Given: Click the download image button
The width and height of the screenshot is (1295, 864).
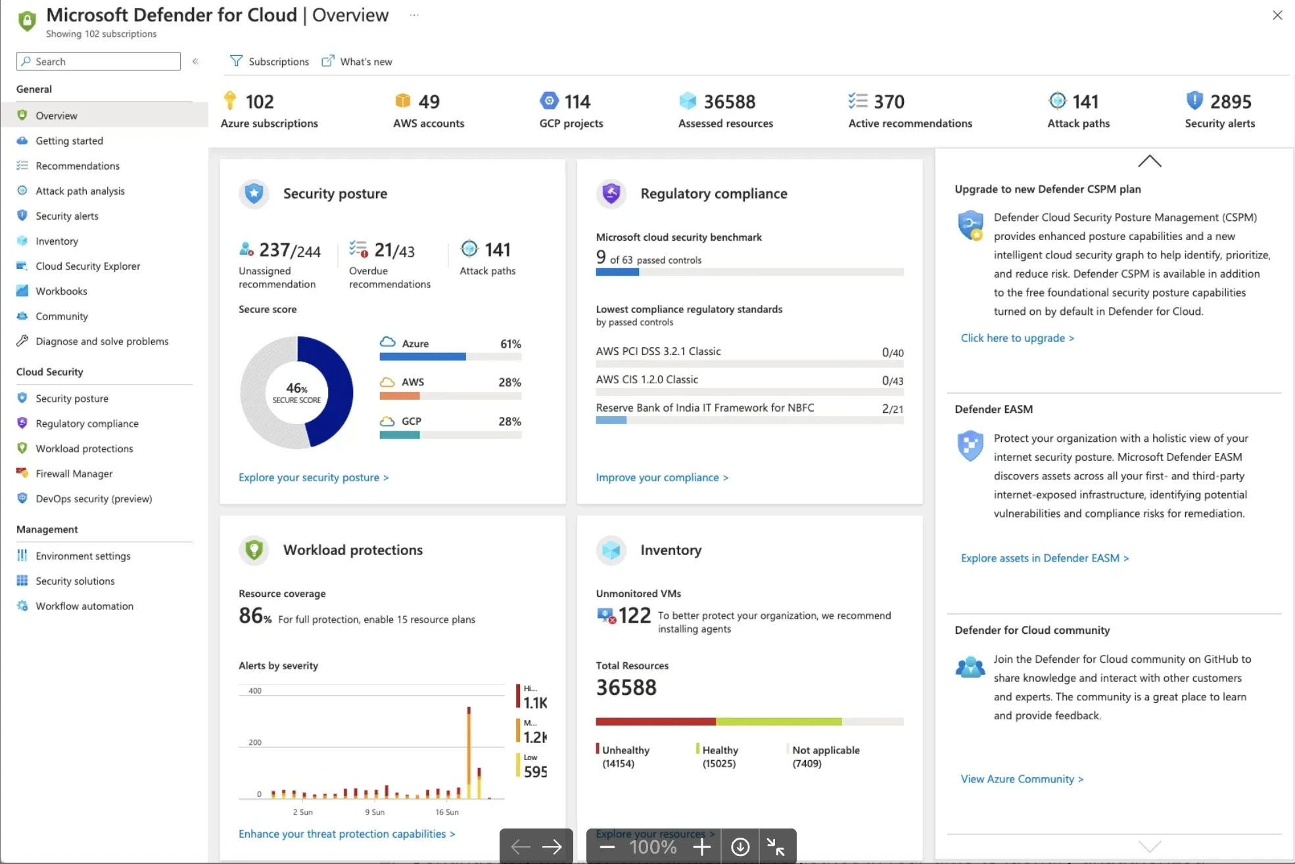Looking at the screenshot, I should [x=740, y=847].
